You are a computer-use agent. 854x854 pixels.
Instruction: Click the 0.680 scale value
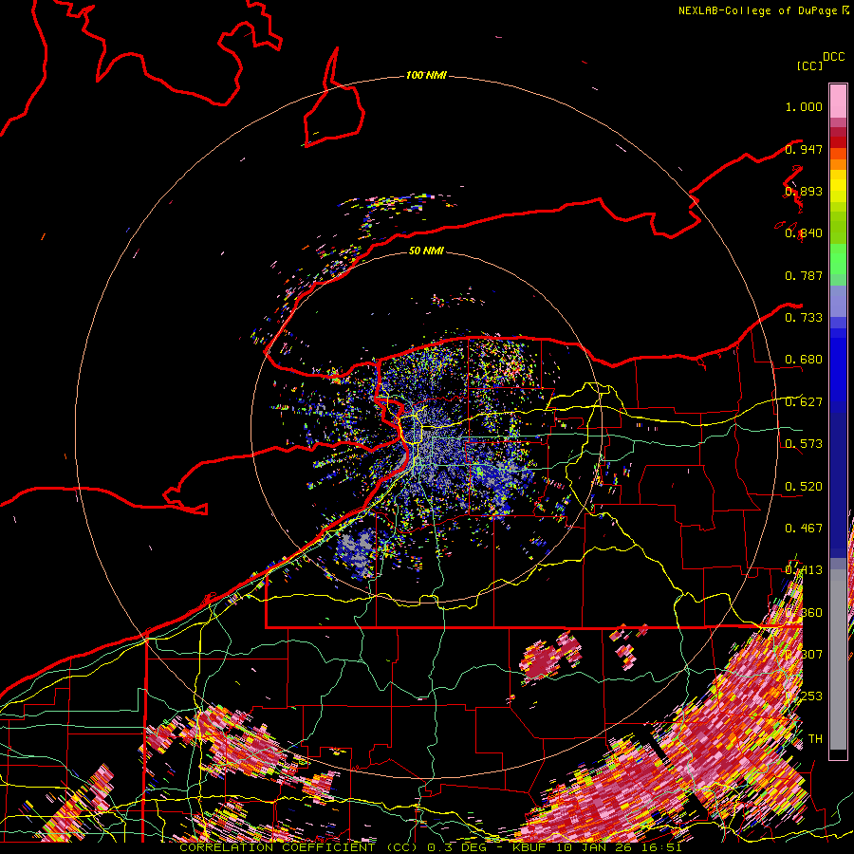[x=804, y=360]
